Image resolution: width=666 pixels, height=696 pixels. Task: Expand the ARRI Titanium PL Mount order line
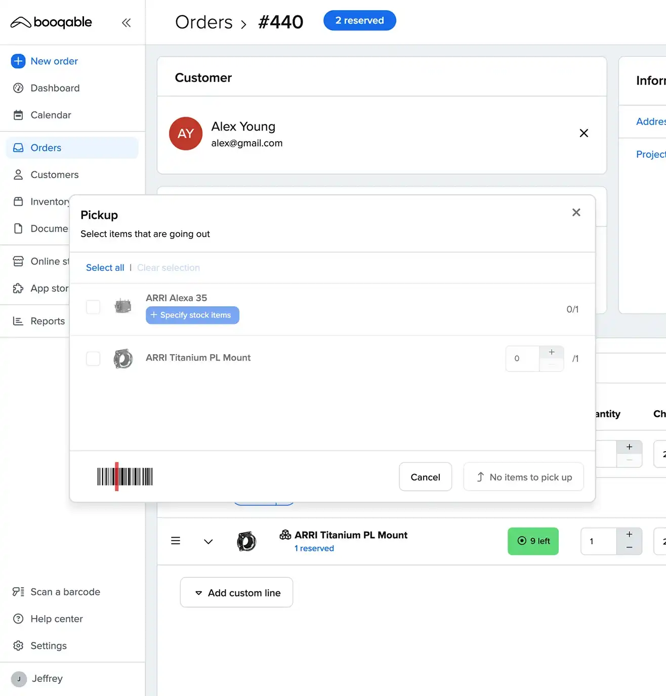click(208, 542)
